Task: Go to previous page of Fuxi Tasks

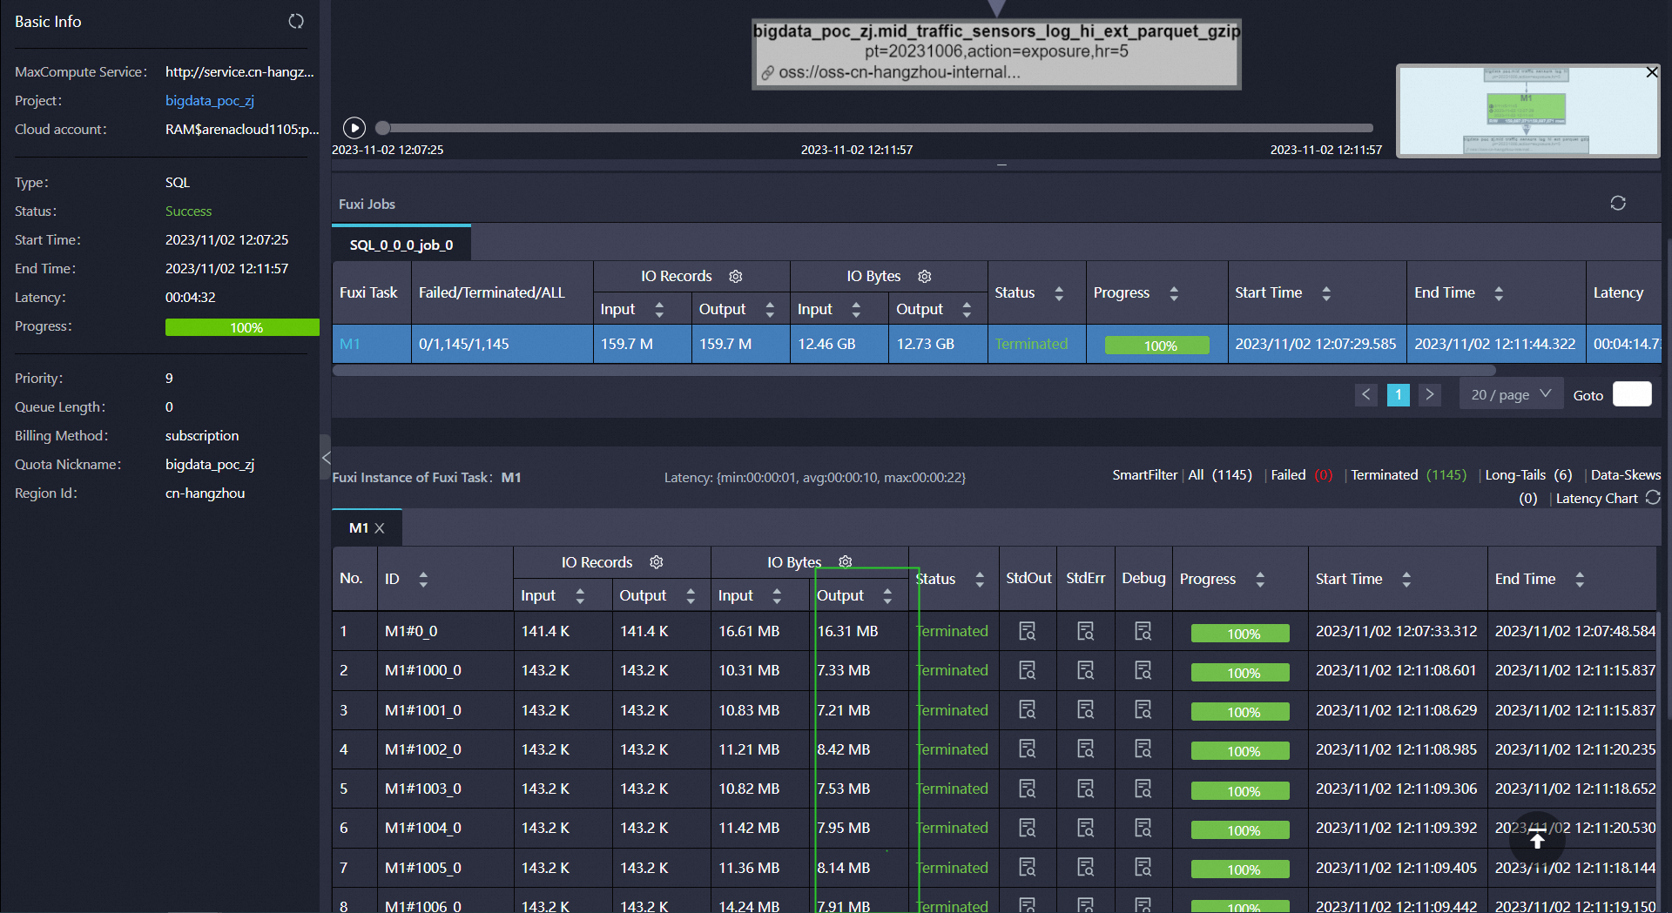Action: [1366, 395]
